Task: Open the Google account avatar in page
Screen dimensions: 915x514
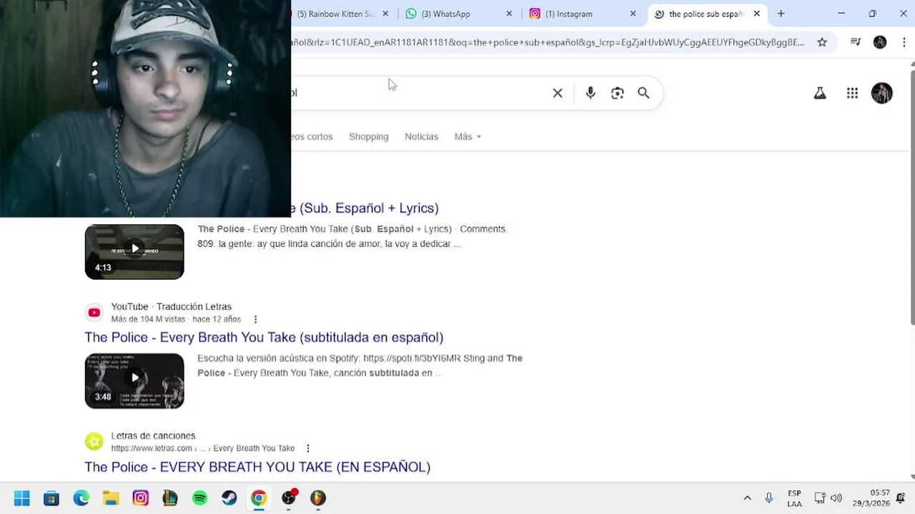Action: (x=882, y=93)
